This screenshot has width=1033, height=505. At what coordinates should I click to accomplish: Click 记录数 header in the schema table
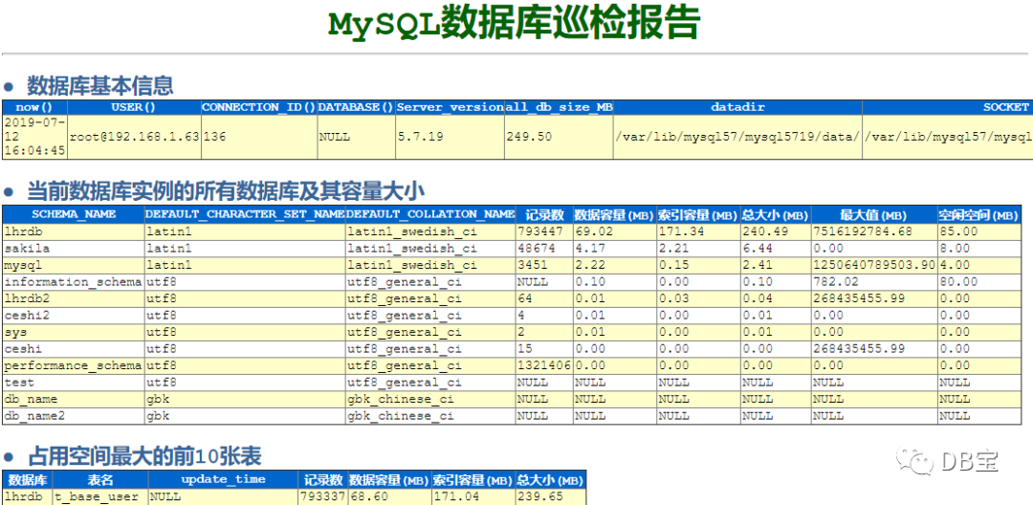click(544, 214)
